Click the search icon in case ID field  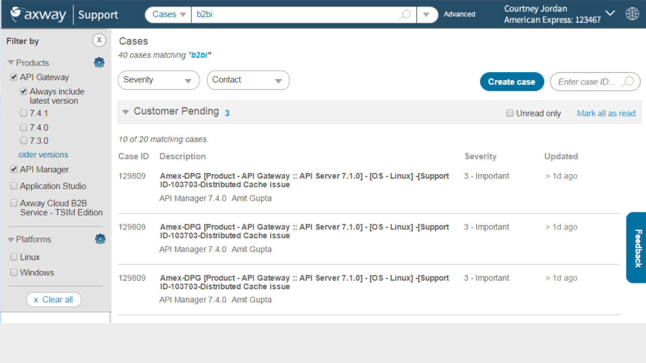(x=627, y=81)
